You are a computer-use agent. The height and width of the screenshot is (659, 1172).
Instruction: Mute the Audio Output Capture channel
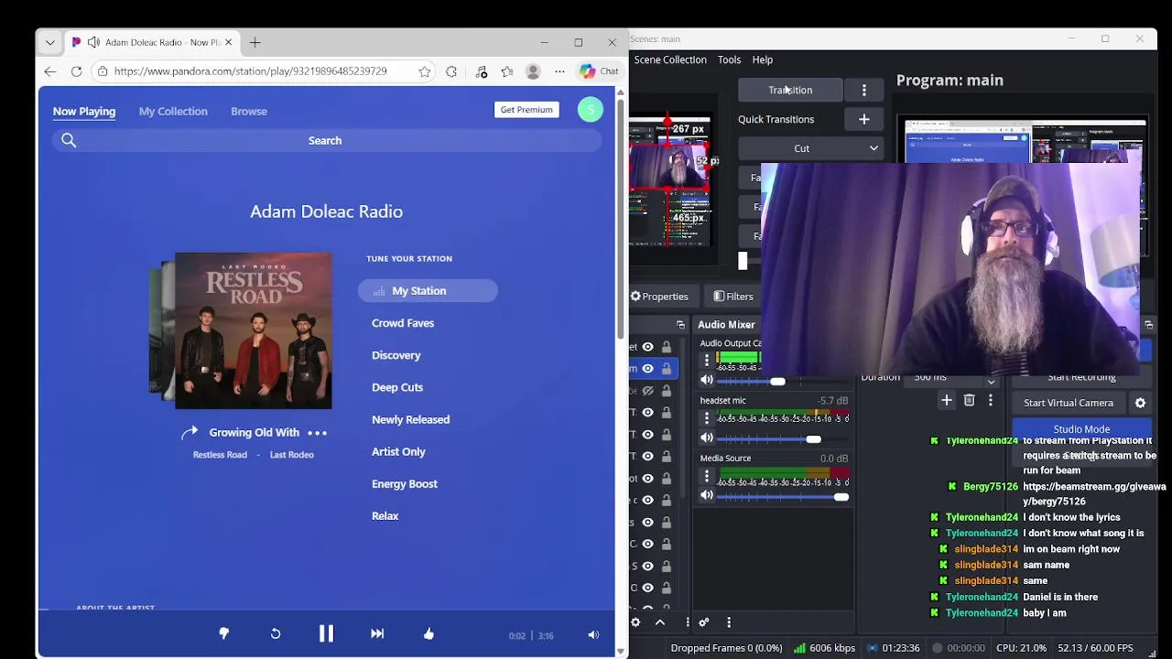point(707,380)
